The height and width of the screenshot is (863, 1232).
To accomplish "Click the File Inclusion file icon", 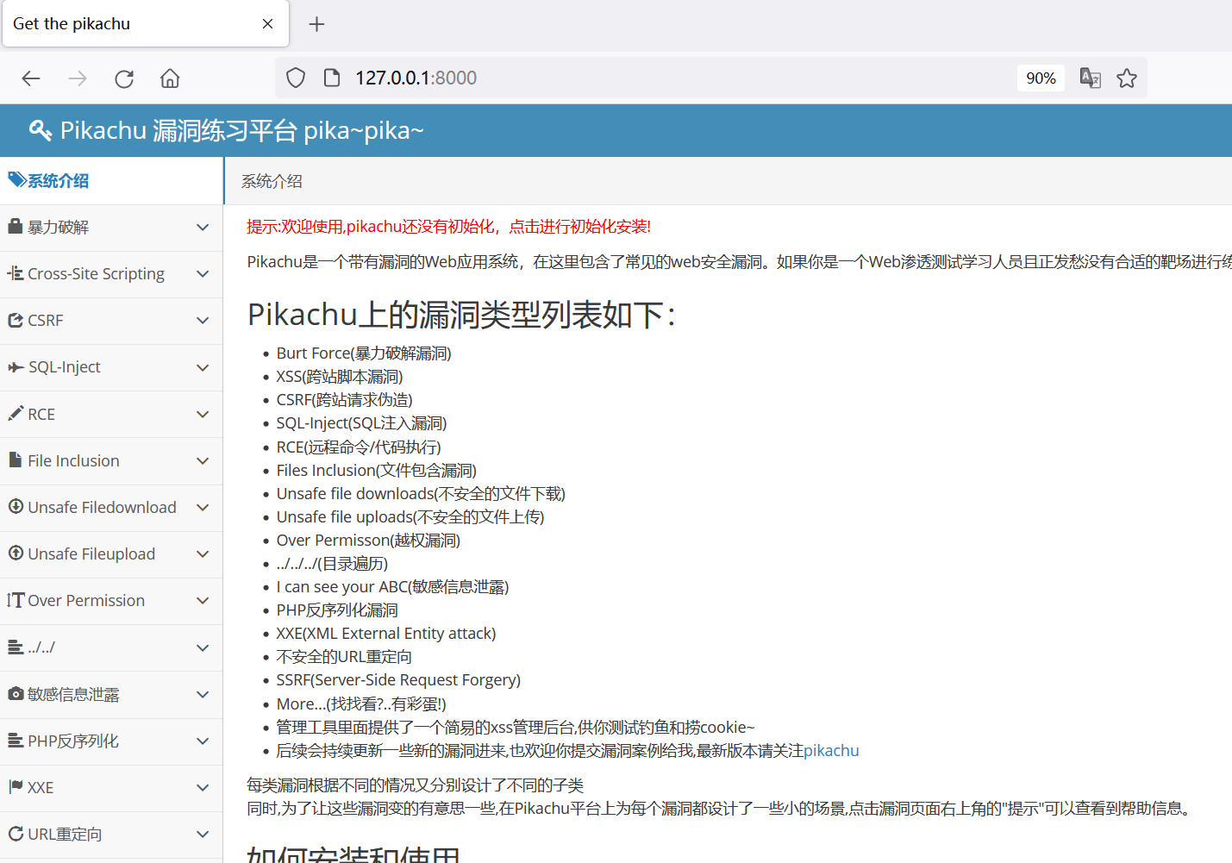I will click(15, 460).
